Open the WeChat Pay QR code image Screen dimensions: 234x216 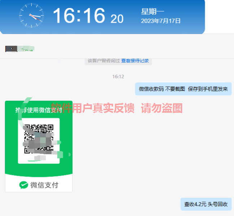coord(39,147)
